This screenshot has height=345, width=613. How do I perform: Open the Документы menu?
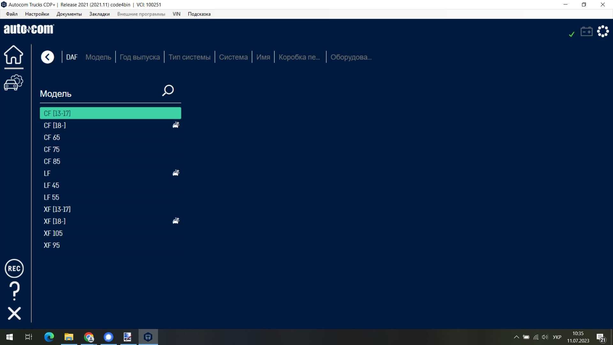[x=69, y=14]
